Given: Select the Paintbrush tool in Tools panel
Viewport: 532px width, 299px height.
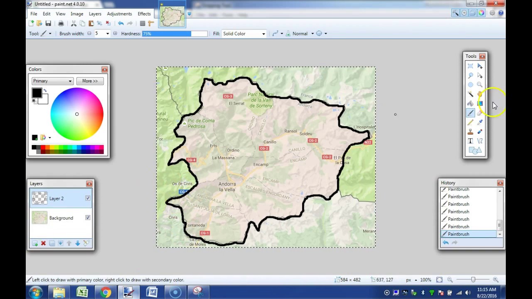Looking at the screenshot, I should pyautogui.click(x=470, y=113).
